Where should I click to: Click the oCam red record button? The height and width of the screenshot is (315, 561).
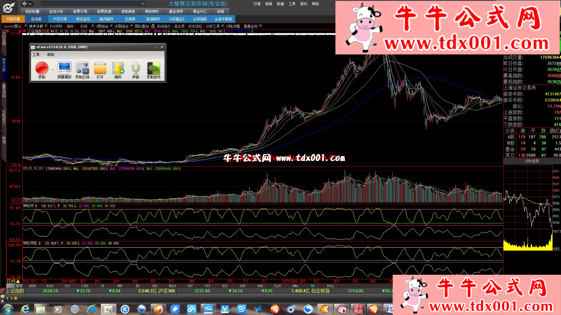point(42,68)
